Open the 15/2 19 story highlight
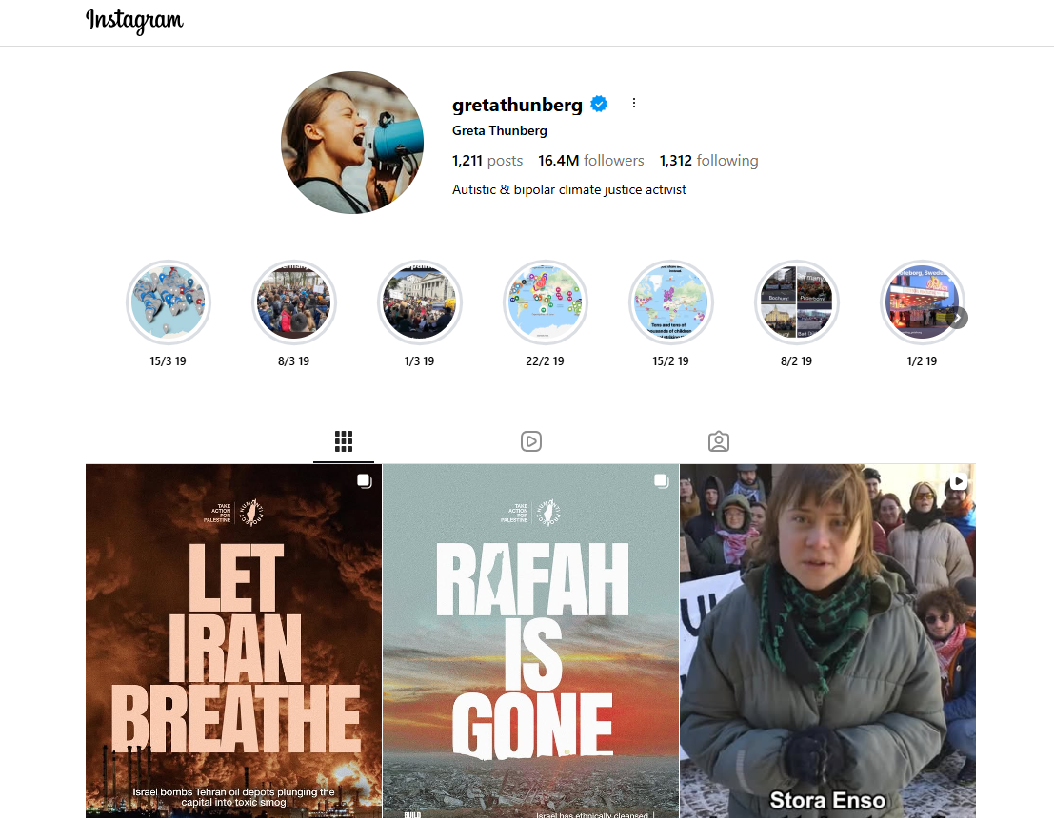 click(x=671, y=302)
